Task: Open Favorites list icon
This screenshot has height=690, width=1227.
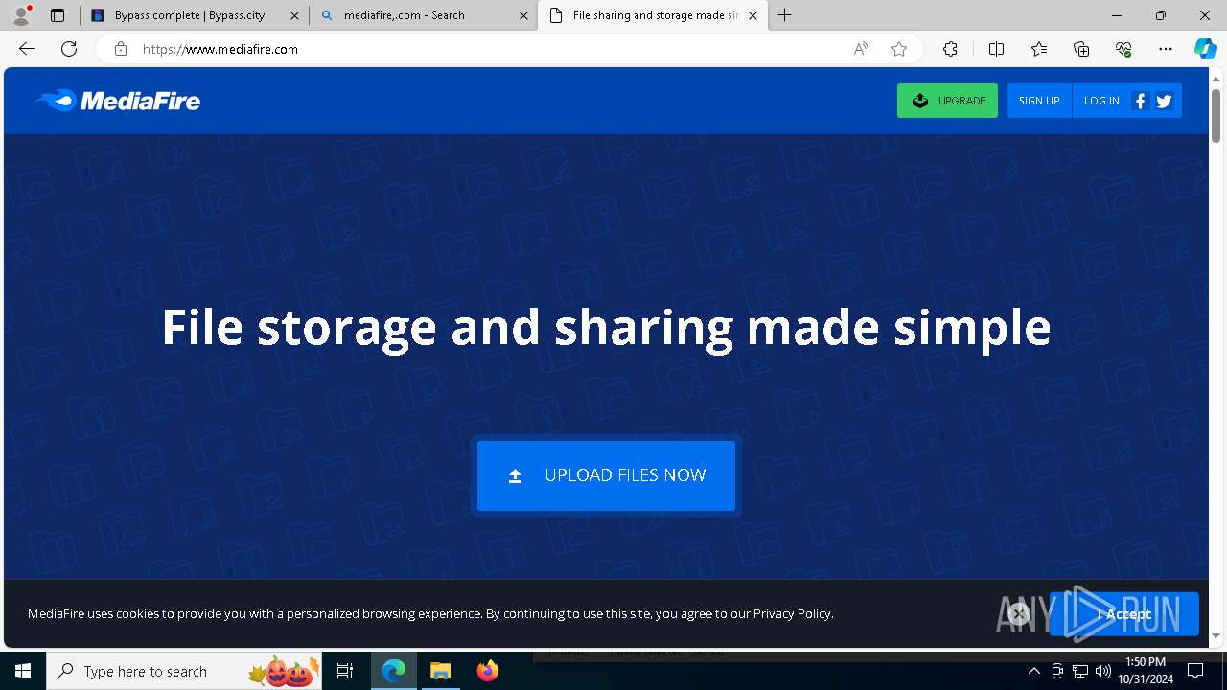Action: [x=1039, y=49]
